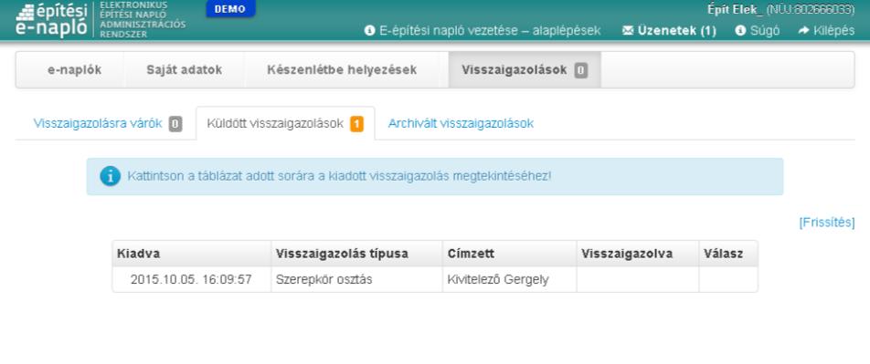Open Üzenetek (1) messages
The width and height of the screenshot is (870, 364).
677,31
